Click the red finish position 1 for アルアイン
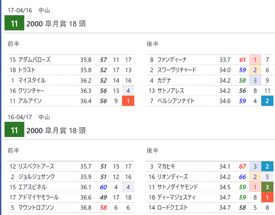Screen dimensions: 275x215 tap(128, 101)
